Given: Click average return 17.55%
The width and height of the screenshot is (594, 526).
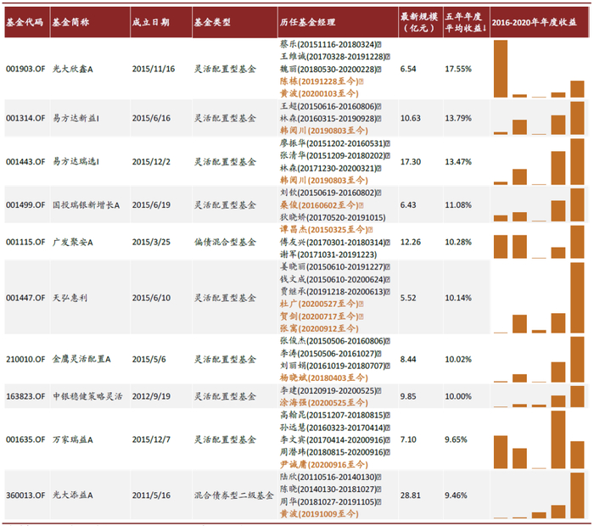Looking at the screenshot, I should 458,69.
